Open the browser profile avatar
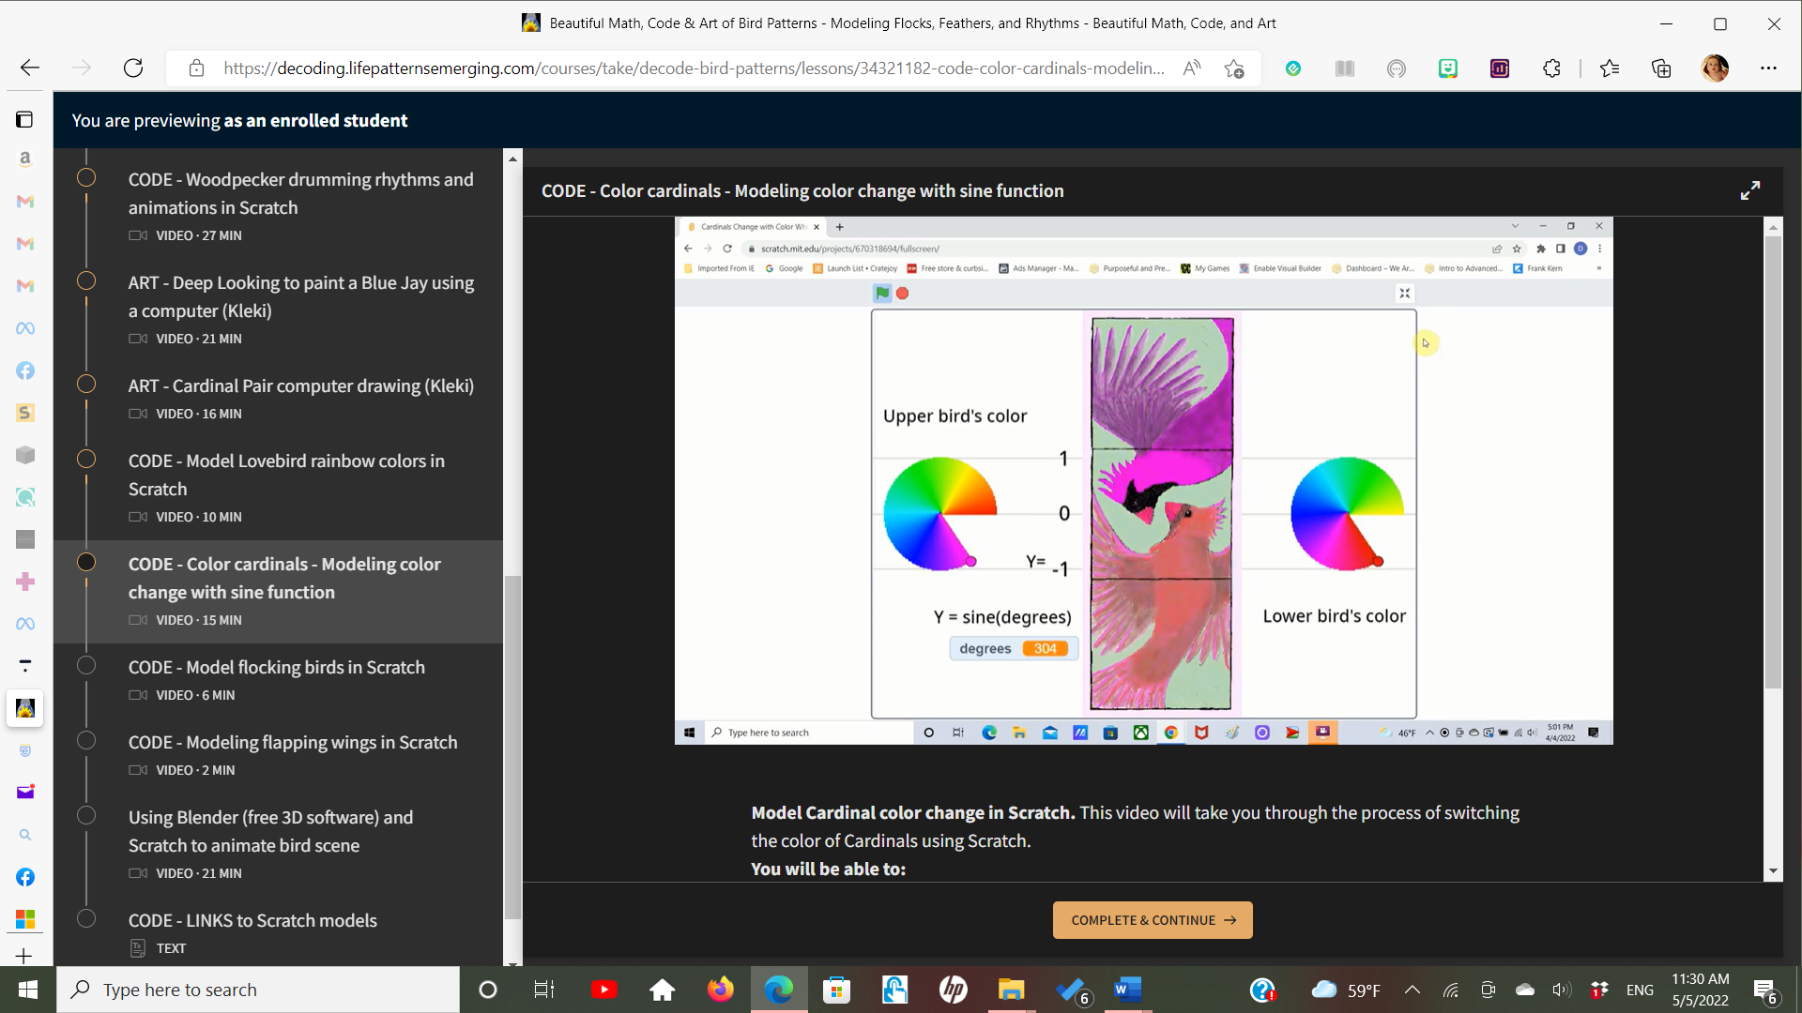 1715,68
